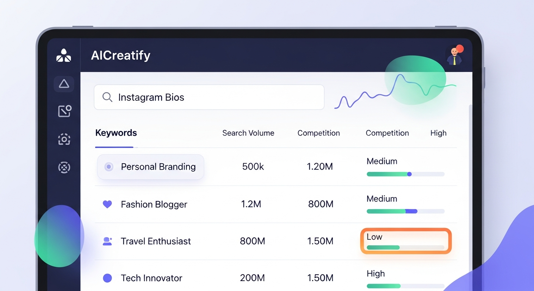Click the 1.2M search volume value
Screen dimensions: 534x291
tap(251, 204)
